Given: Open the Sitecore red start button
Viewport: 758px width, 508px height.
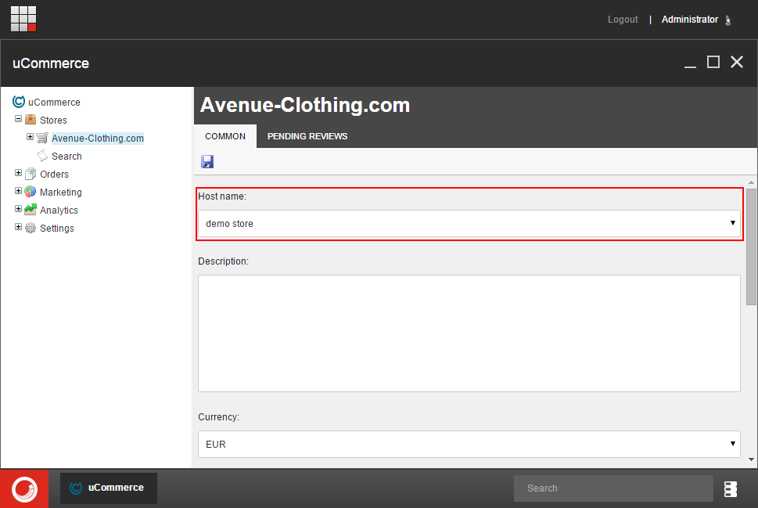Looking at the screenshot, I should pyautogui.click(x=24, y=488).
